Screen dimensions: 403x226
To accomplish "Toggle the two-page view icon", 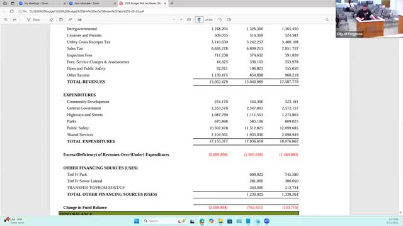I will (229, 19).
